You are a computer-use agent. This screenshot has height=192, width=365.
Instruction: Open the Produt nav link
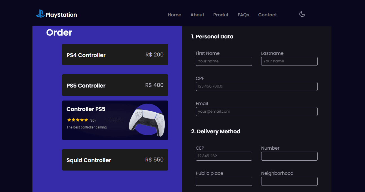click(221, 15)
